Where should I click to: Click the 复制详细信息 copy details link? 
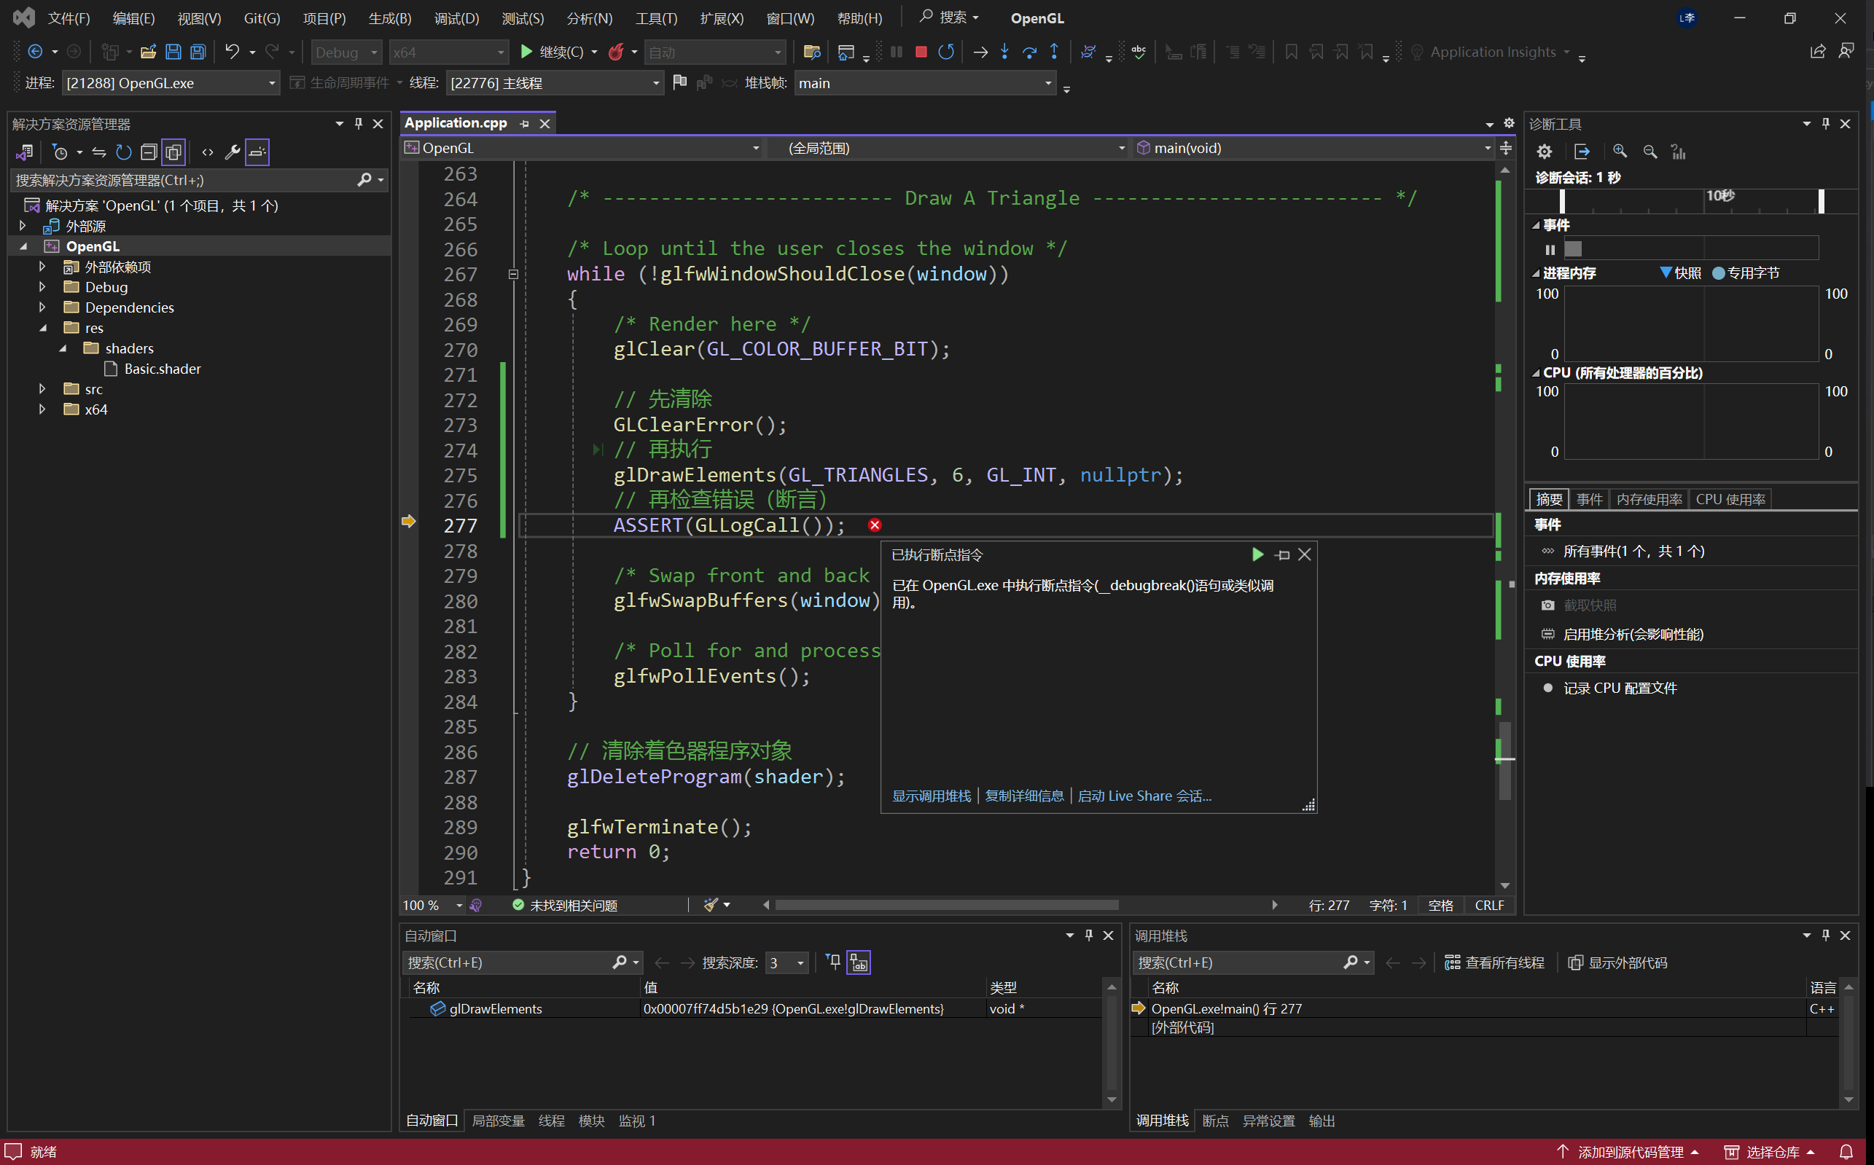(x=1023, y=796)
